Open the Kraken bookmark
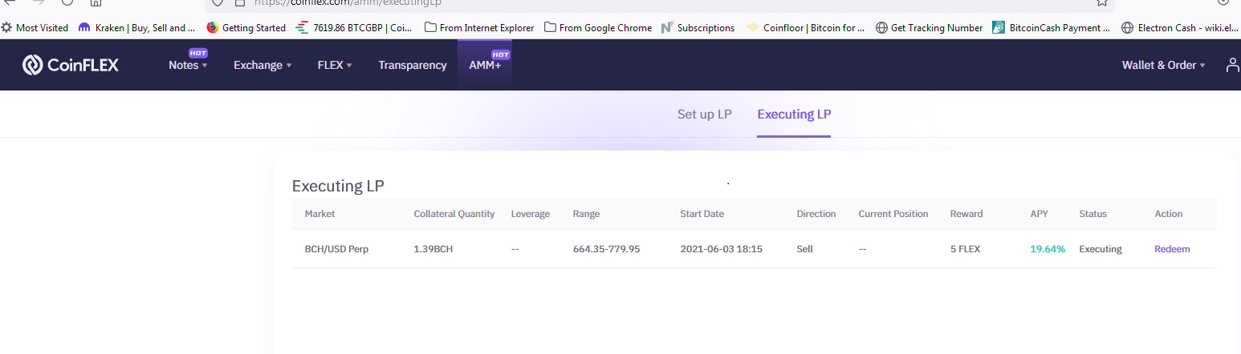Viewport: 1241px width, 354px height. (x=136, y=27)
